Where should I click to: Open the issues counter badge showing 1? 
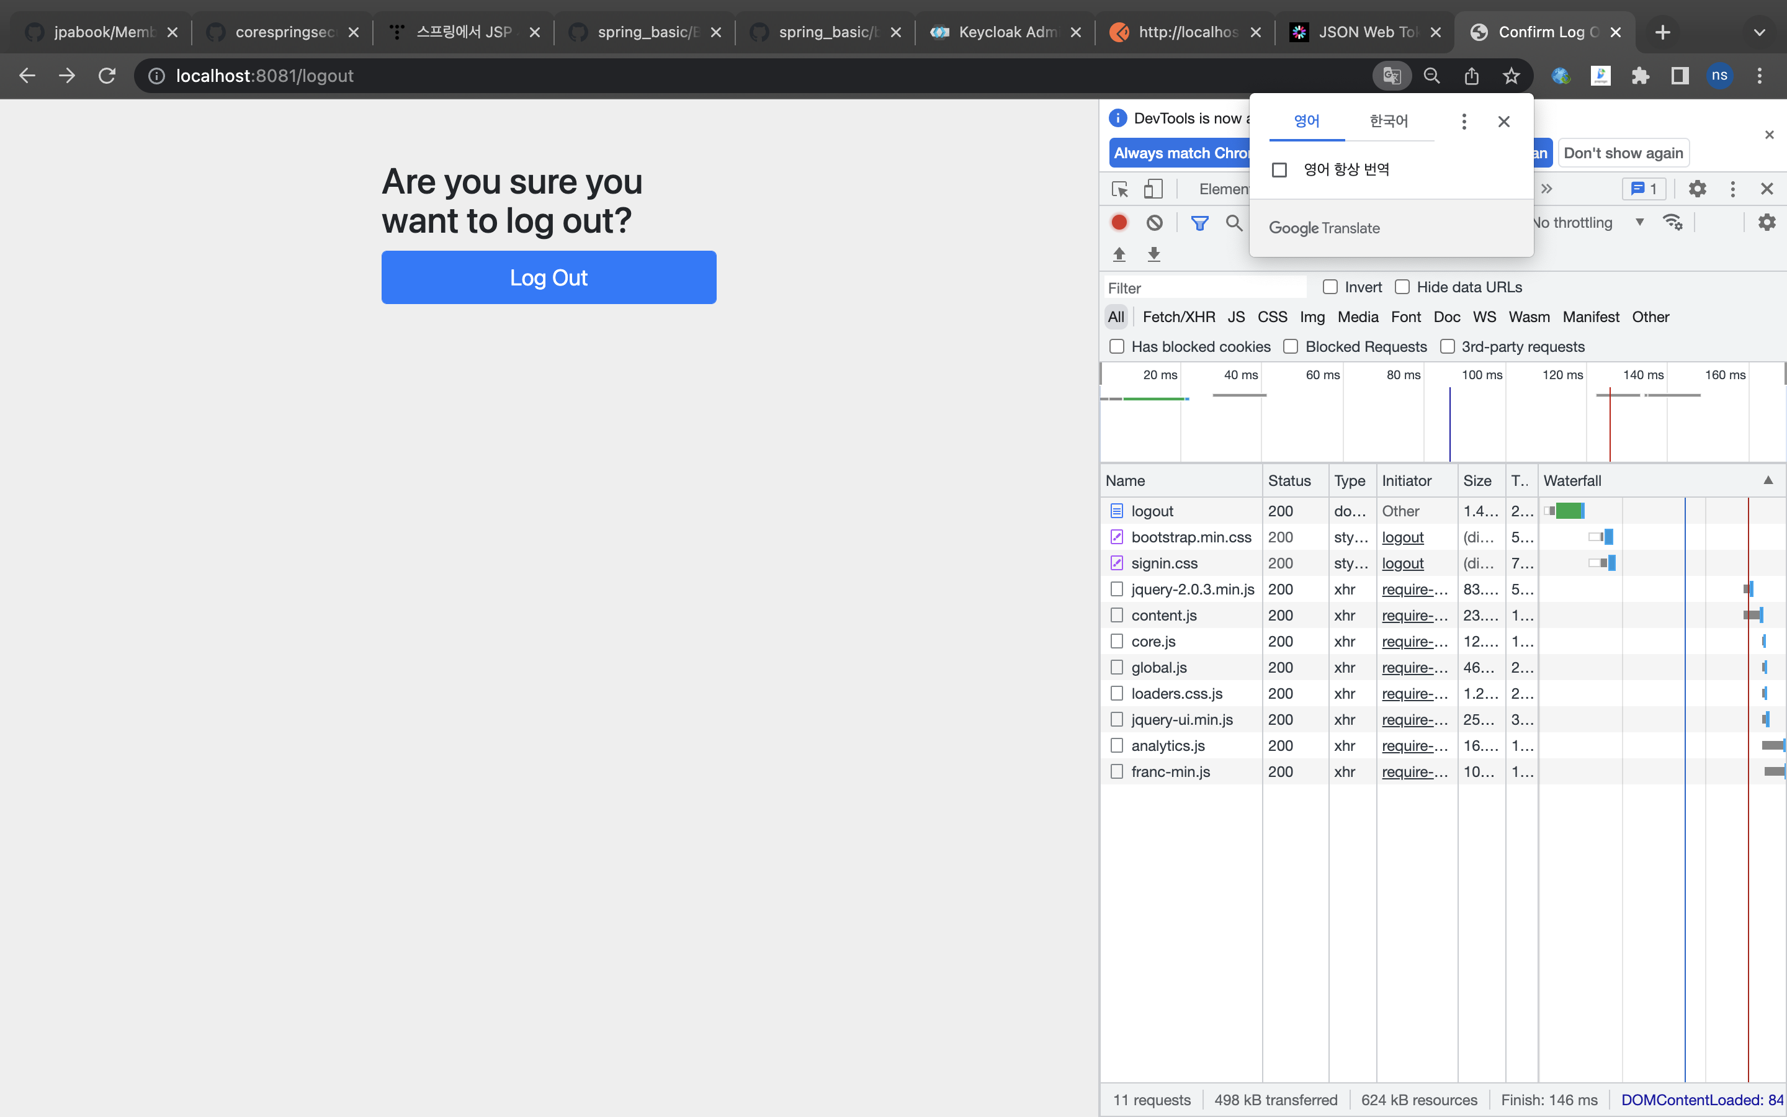pyautogui.click(x=1644, y=189)
